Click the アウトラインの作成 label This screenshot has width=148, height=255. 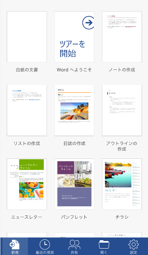(x=122, y=146)
